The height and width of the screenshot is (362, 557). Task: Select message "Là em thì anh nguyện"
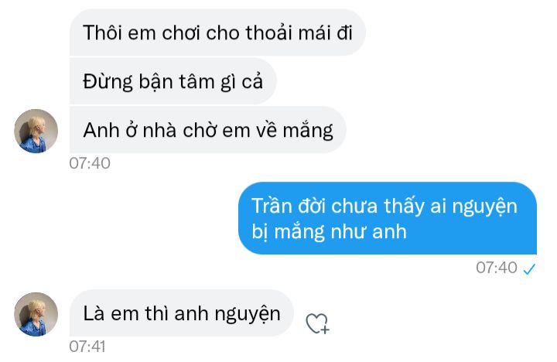pos(182,313)
